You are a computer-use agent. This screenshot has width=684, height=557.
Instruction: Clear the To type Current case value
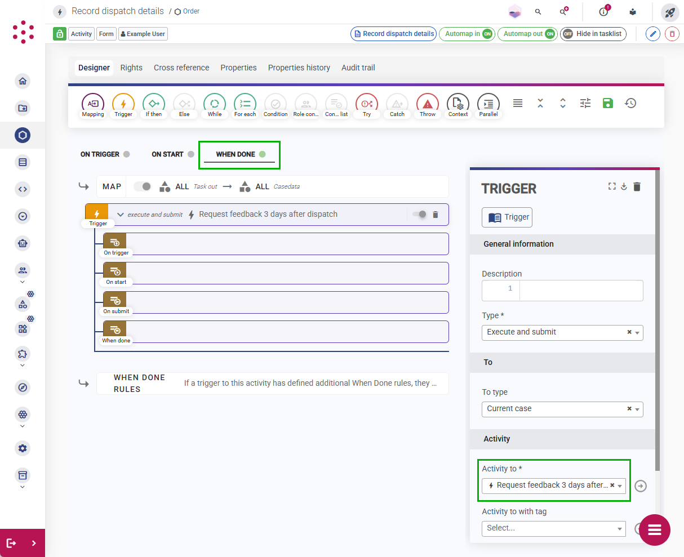pyautogui.click(x=629, y=409)
